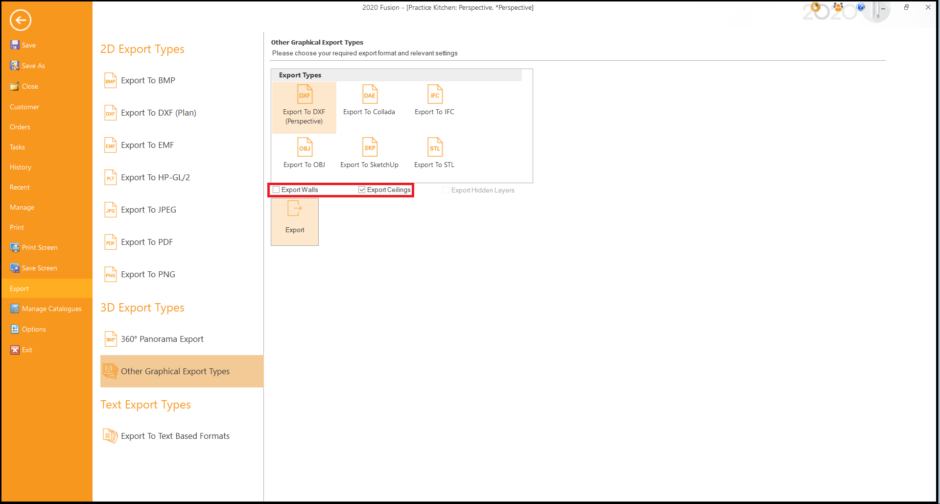Exit the application via the red X icon

point(15,350)
